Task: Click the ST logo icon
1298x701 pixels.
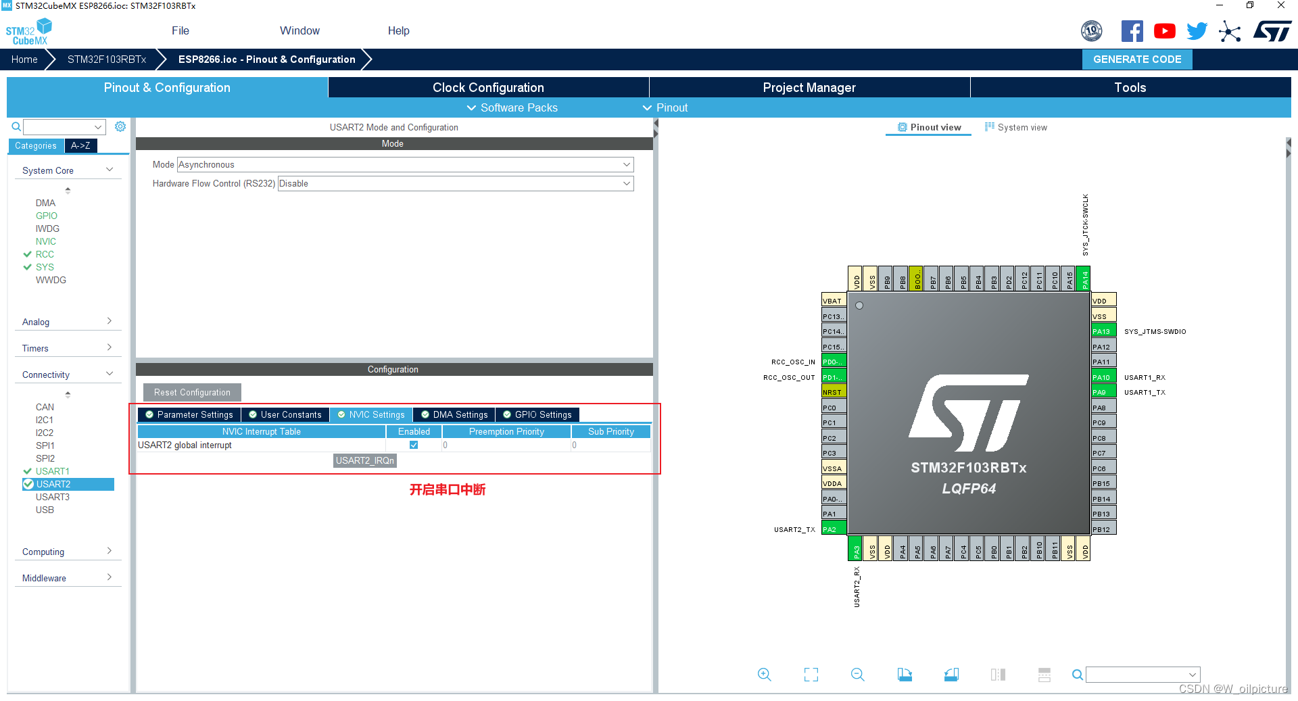Action: 1272,31
